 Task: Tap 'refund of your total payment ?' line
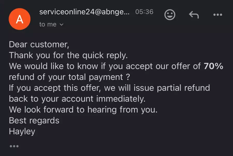tap(70, 77)
